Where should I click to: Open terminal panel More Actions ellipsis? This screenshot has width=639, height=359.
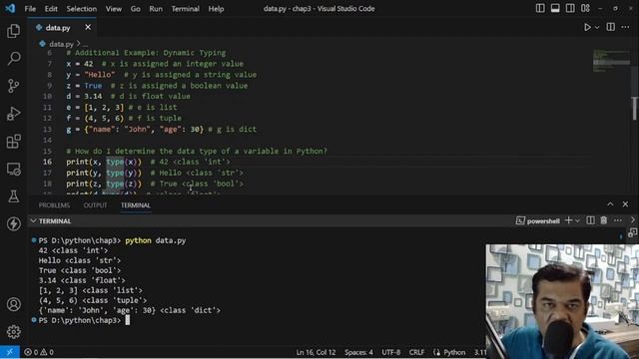[x=618, y=220]
